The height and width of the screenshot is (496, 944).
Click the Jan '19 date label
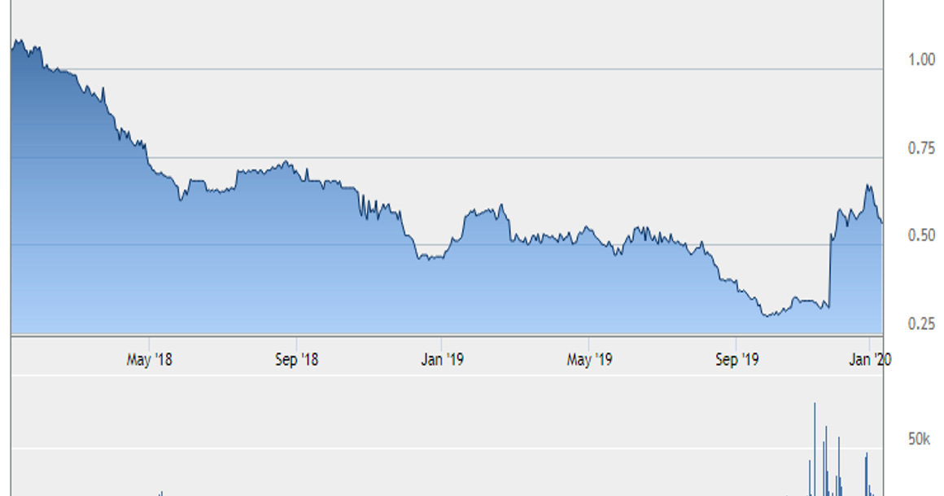click(442, 360)
